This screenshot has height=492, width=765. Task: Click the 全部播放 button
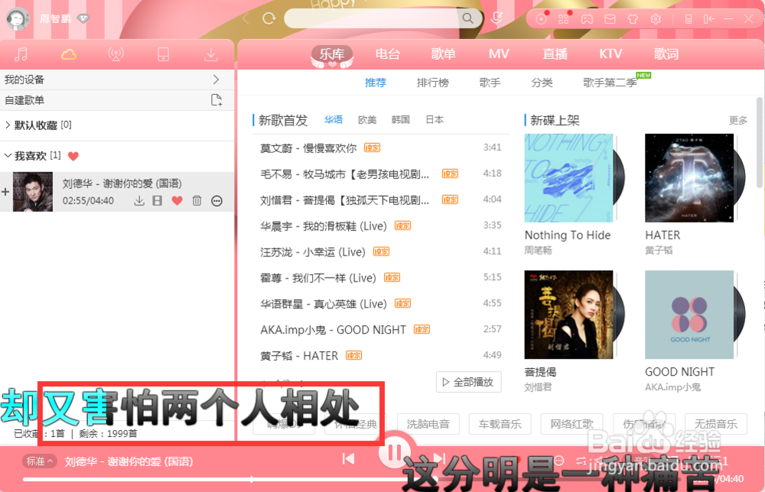pyautogui.click(x=468, y=382)
